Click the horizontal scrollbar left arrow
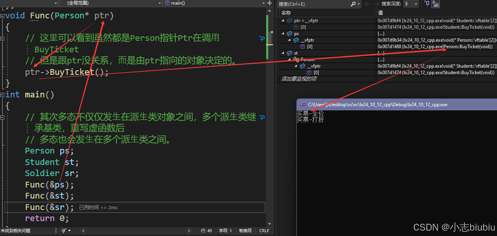The width and height of the screenshot is (497, 236). [83, 231]
